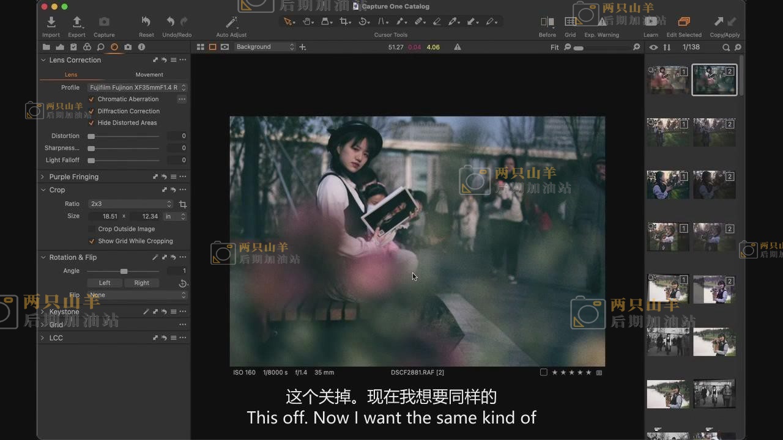Click the Import icon in the toolbar
This screenshot has width=783, height=440.
(x=51, y=22)
